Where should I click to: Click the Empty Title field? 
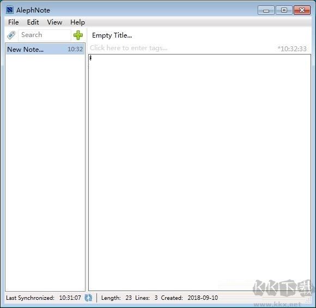coord(199,35)
